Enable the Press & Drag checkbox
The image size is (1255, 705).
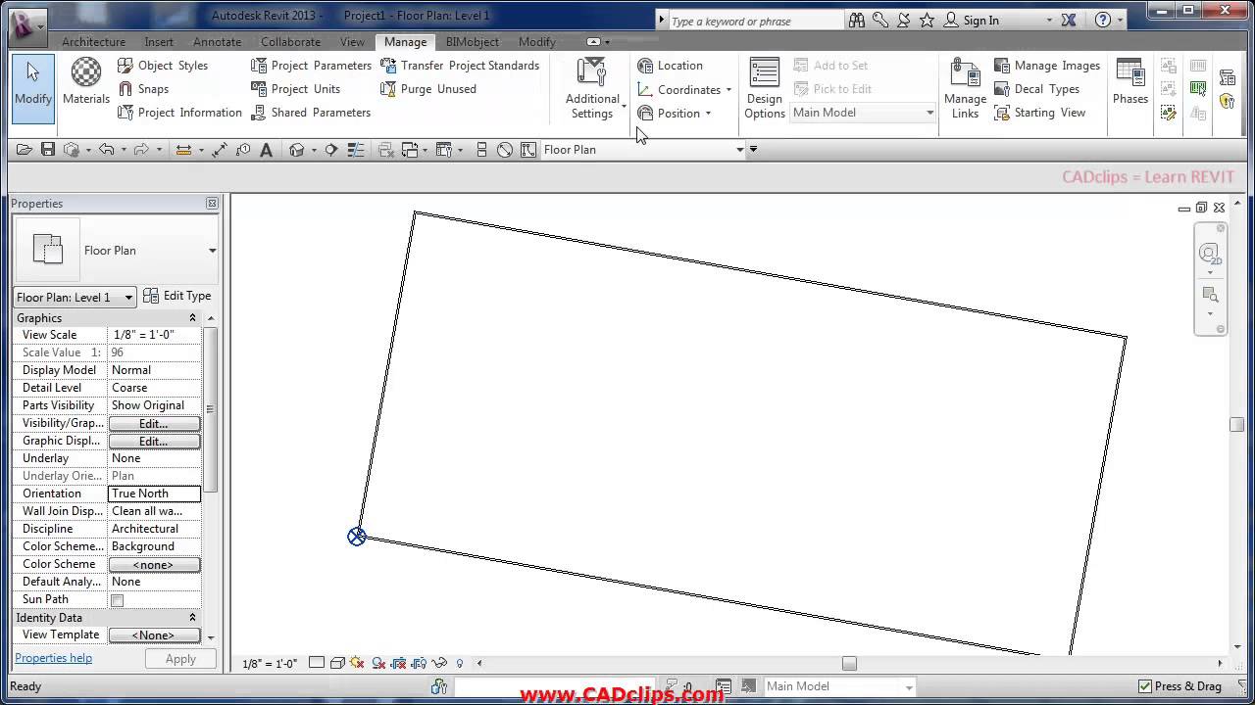point(1145,686)
